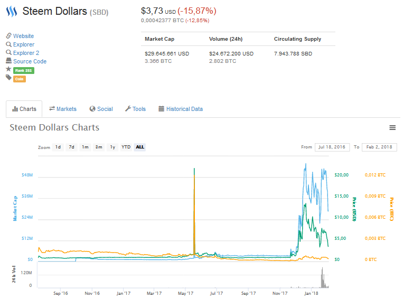Click the circulating supply 7.943.788 SBD
This screenshot has width=403, height=298.
click(x=293, y=54)
